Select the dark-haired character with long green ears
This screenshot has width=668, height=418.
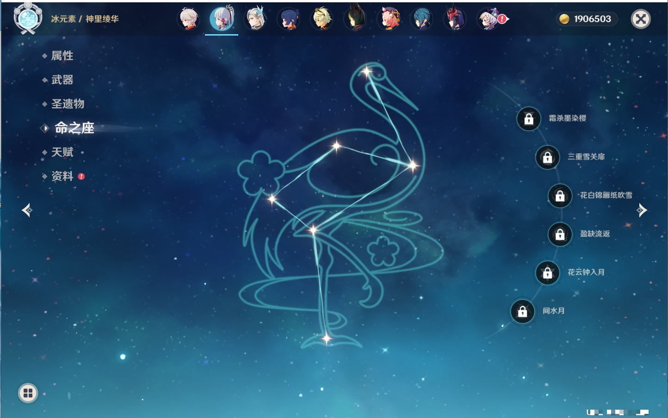point(355,19)
